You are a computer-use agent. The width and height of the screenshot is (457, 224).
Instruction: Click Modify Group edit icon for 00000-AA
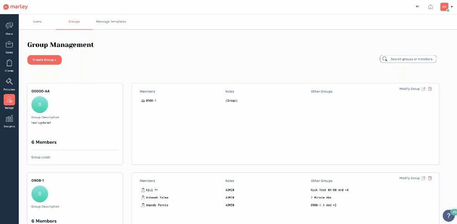tap(423, 89)
